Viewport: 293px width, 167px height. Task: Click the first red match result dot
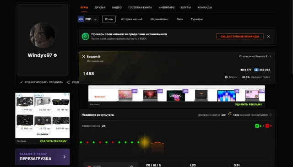tap(87, 142)
